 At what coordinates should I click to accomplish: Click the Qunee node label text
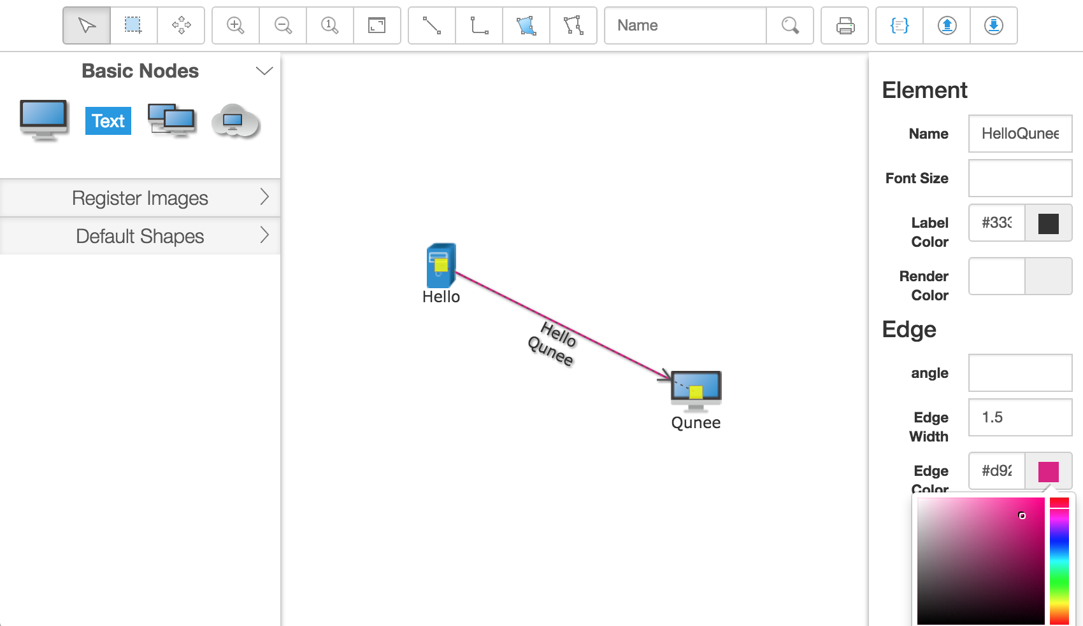coord(696,423)
